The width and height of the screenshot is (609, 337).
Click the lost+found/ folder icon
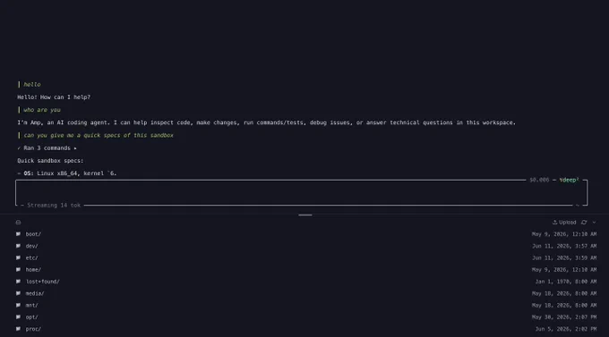coord(18,282)
